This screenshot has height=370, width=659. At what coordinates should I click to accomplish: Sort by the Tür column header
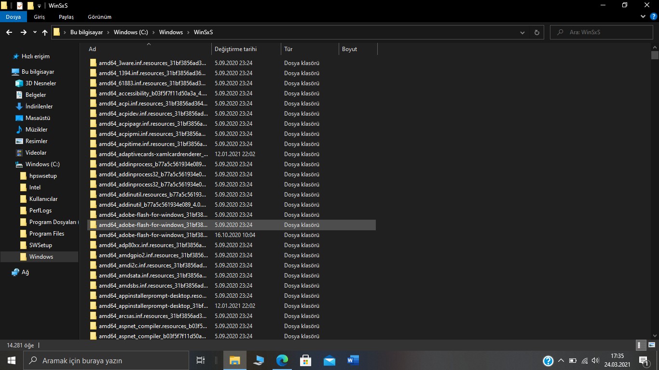click(x=310, y=49)
